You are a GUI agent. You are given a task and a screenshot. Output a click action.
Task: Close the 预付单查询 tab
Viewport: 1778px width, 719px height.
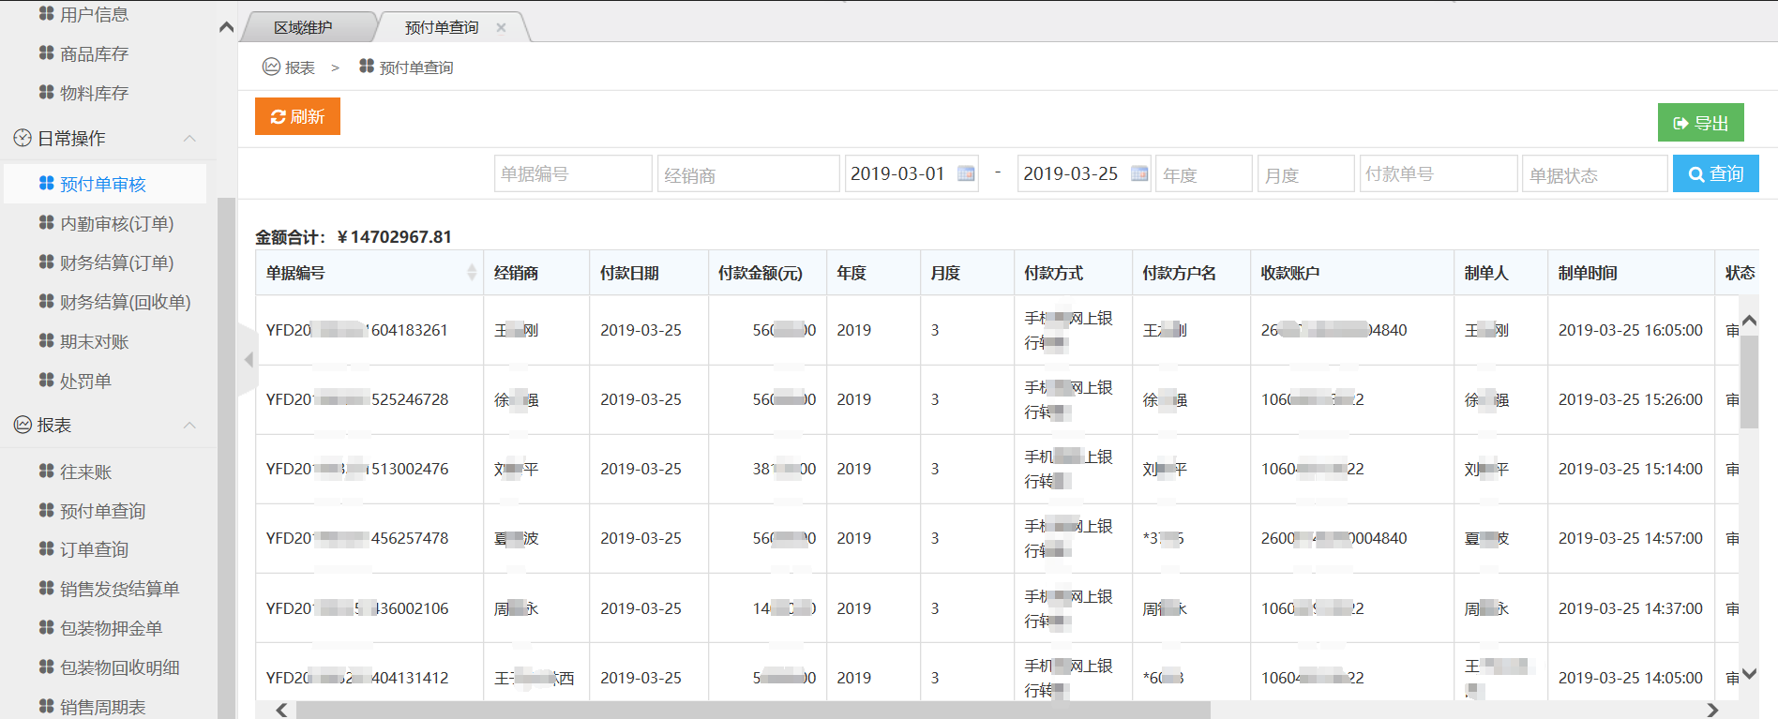click(x=501, y=27)
